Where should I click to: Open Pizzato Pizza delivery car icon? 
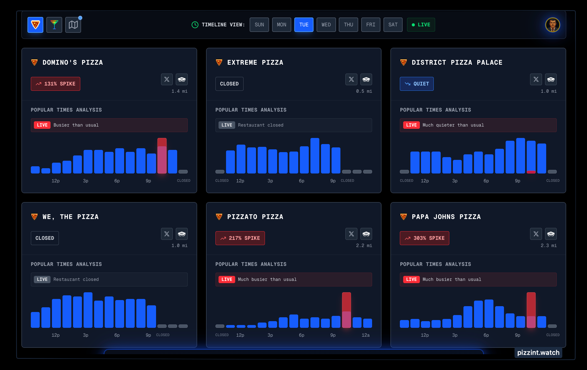coord(366,234)
